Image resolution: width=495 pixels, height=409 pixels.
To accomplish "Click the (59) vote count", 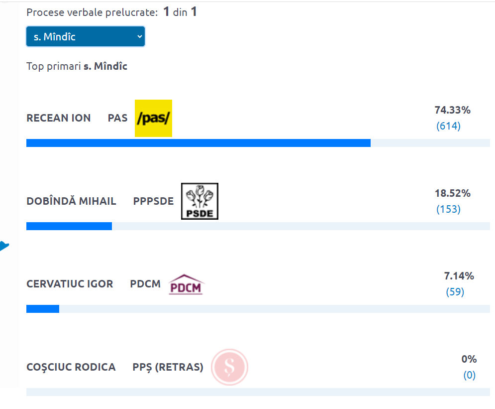I will pos(455,292).
